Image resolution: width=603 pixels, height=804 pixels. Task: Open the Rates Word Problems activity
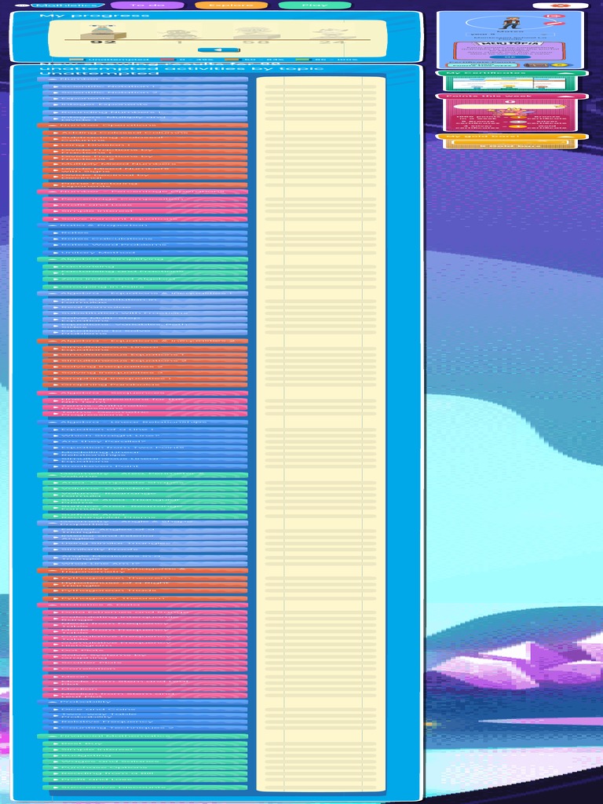pyautogui.click(x=145, y=245)
